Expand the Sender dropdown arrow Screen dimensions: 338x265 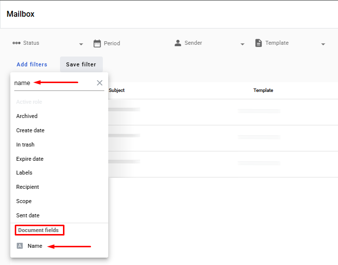(x=243, y=44)
